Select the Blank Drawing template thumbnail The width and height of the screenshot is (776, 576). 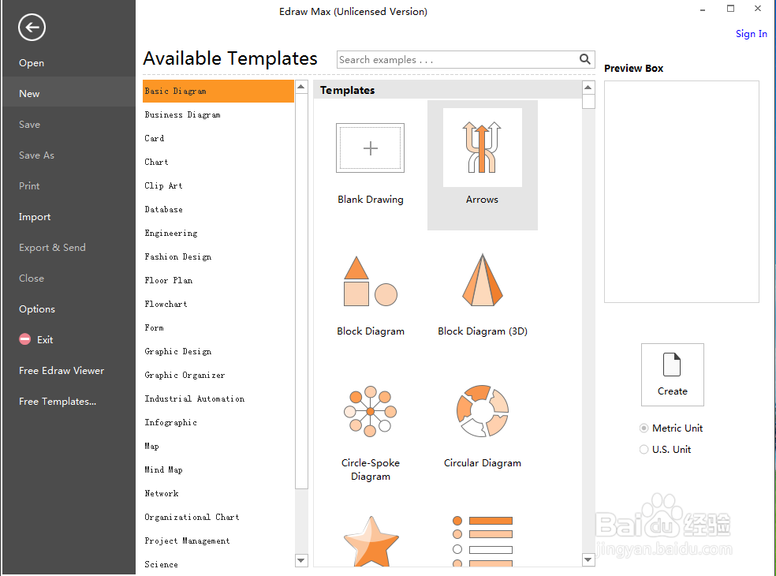370,148
